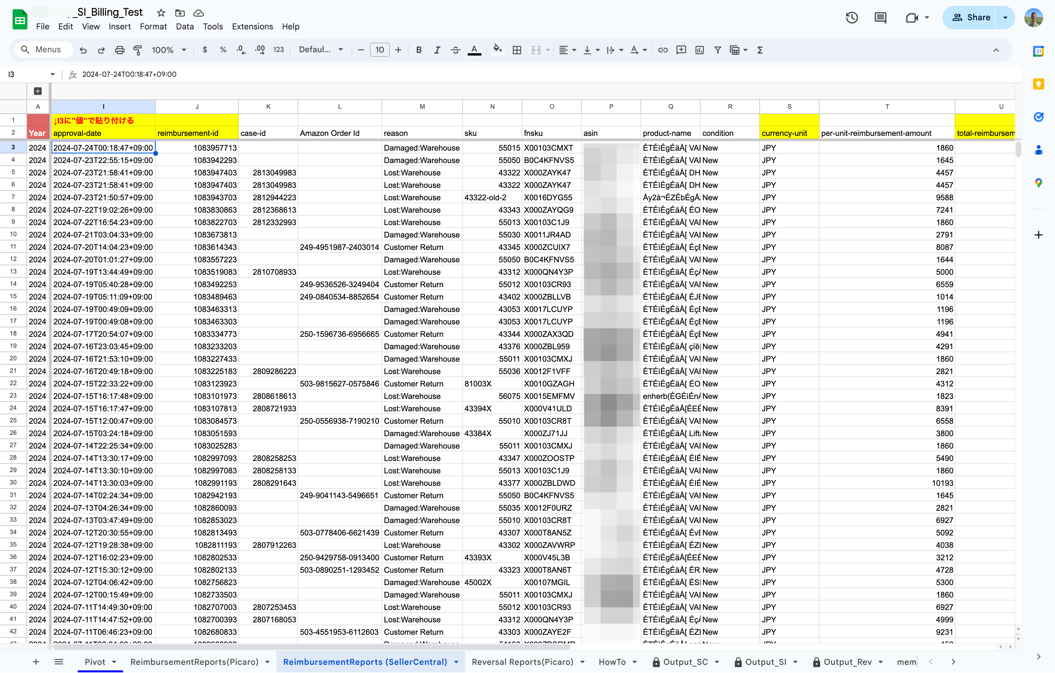Open the zoom 100% dropdown
Image resolution: width=1055 pixels, height=673 pixels.
pyautogui.click(x=169, y=50)
